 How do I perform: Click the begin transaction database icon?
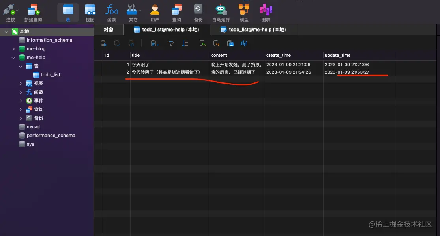[x=103, y=43]
